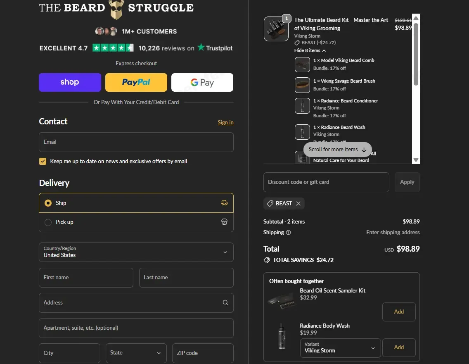Click the store icon on Pick up option
469x364 pixels.
tap(224, 222)
